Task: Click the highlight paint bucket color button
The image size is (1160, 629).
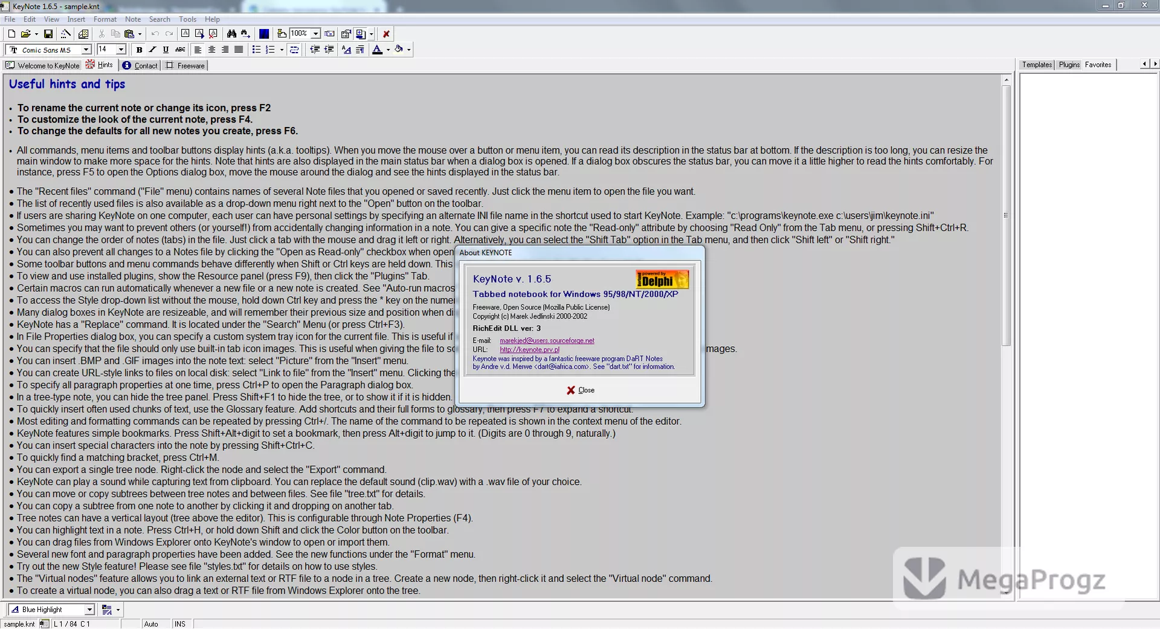Action: (x=399, y=50)
